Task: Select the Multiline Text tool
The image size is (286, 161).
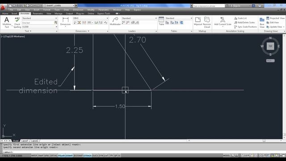Action: coord(7,22)
